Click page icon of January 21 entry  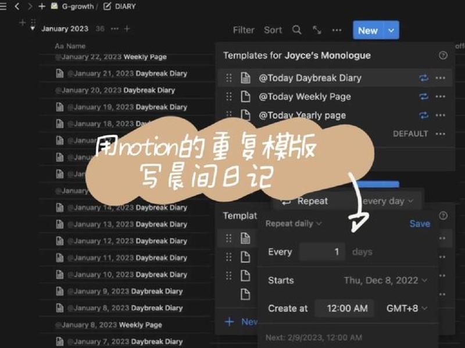pyautogui.click(x=60, y=74)
